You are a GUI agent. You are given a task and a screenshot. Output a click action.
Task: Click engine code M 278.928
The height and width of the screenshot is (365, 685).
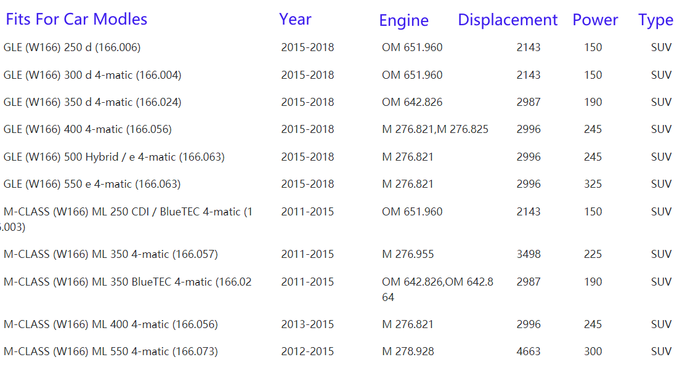coord(408,351)
